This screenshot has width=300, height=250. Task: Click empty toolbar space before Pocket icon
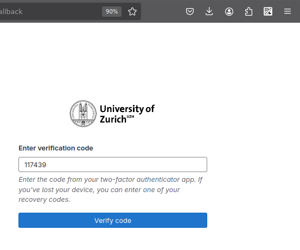[x=163, y=11]
